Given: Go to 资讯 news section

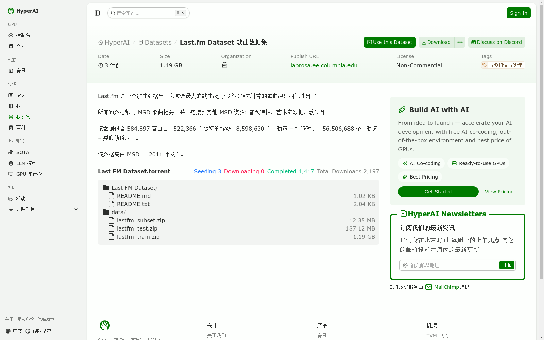Looking at the screenshot, I should 43,71.
